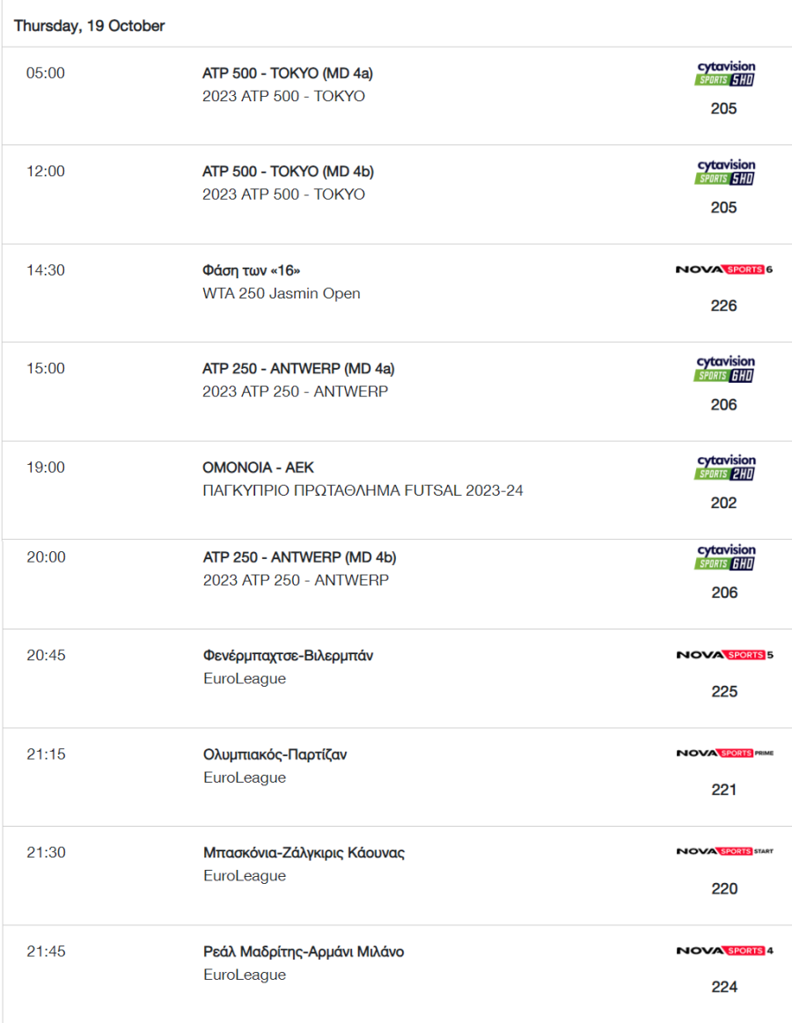Click Cytavision Sports 5HD logo at 12:00
This screenshot has height=1023, width=792.
pos(725,172)
